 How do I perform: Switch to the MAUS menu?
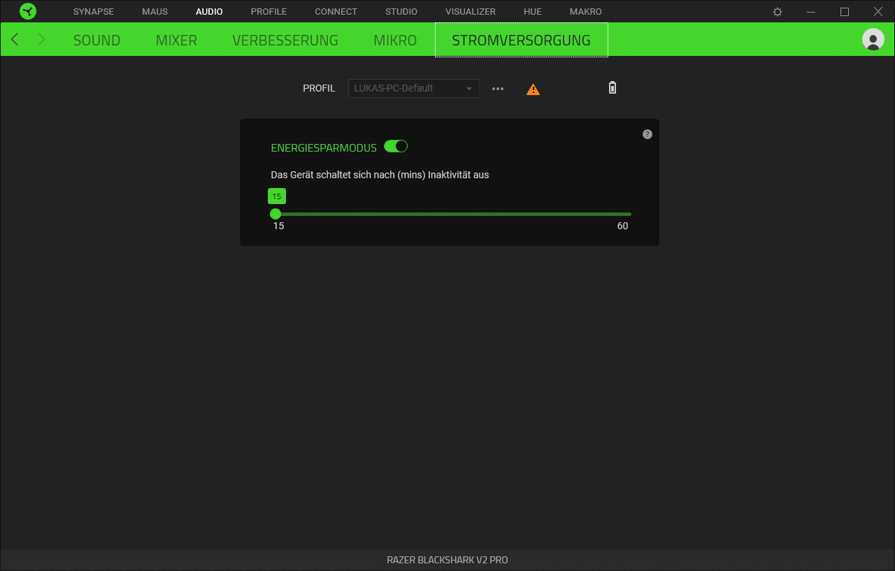(155, 12)
